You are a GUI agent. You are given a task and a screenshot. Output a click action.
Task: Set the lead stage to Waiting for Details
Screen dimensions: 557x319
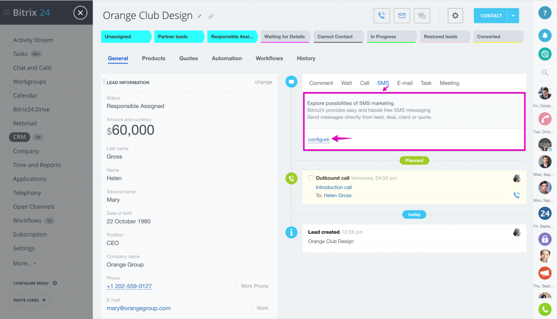[x=285, y=36]
